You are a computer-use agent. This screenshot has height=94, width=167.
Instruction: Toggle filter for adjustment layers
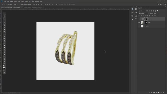point(149,11)
